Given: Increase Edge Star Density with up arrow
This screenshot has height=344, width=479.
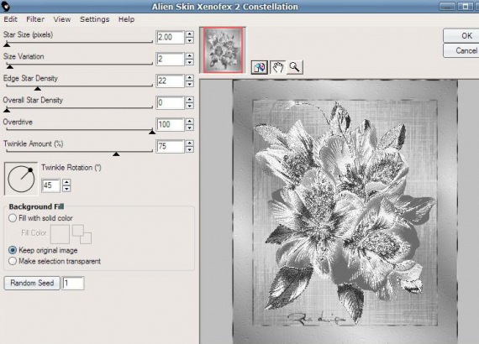Looking at the screenshot, I should (190, 78).
